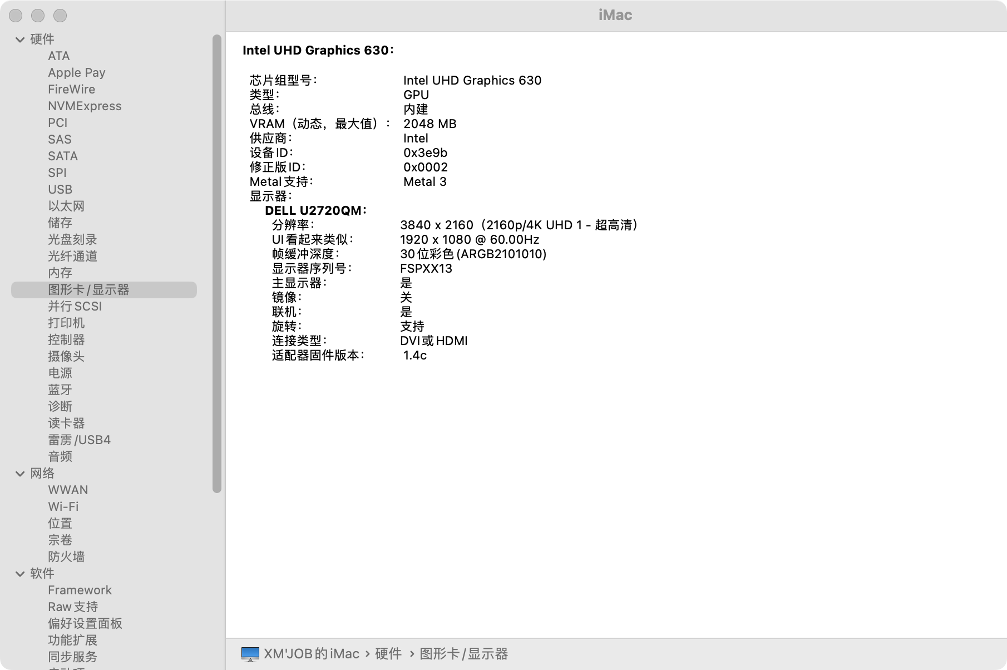This screenshot has width=1007, height=670.
Task: Collapse the 软件 software section
Action: pyautogui.click(x=20, y=574)
